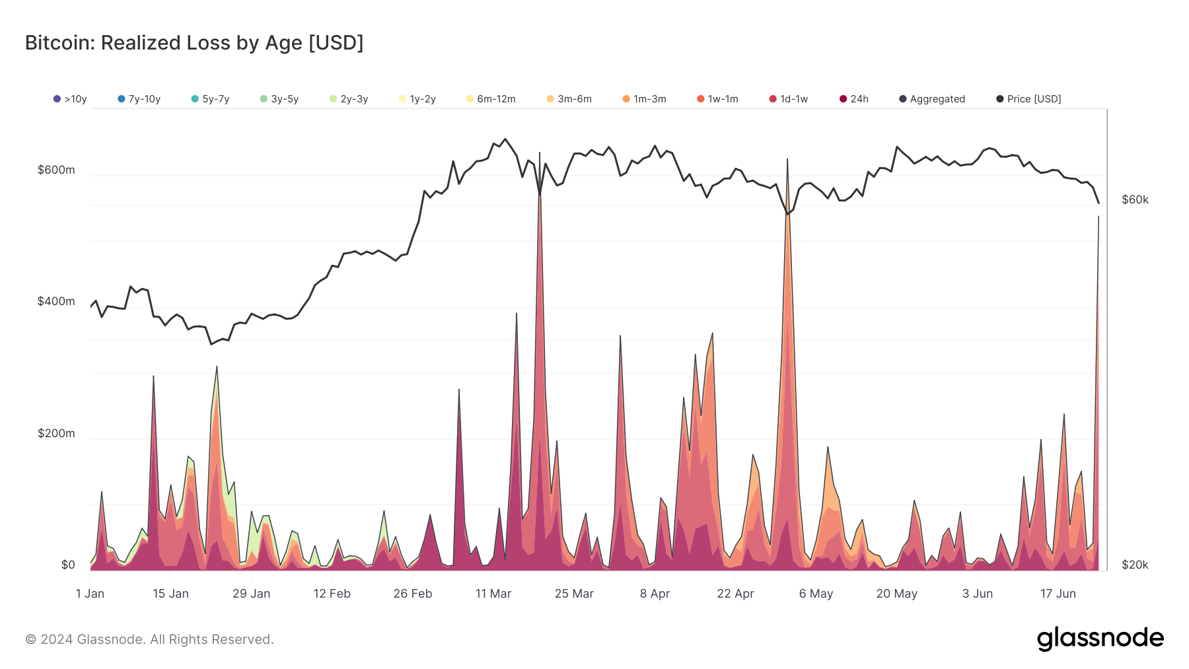Screen dimensions: 1189x669
Task: Toggle the 3m-6m legend series
Action: coord(569,99)
